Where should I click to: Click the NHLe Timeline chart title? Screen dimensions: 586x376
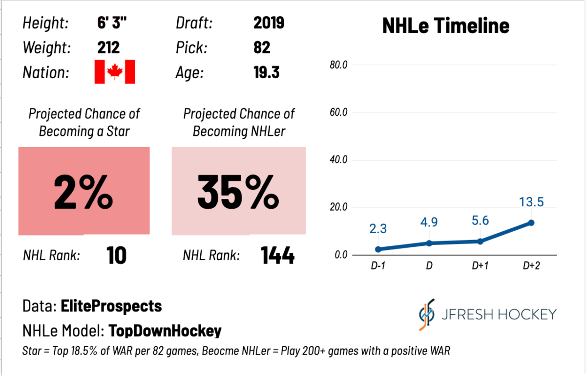click(x=445, y=26)
